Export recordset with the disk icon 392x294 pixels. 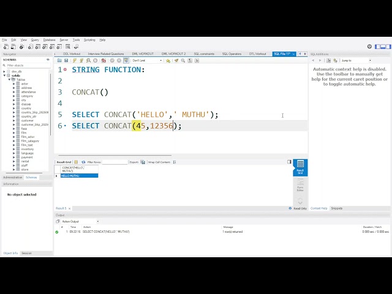click(143, 162)
